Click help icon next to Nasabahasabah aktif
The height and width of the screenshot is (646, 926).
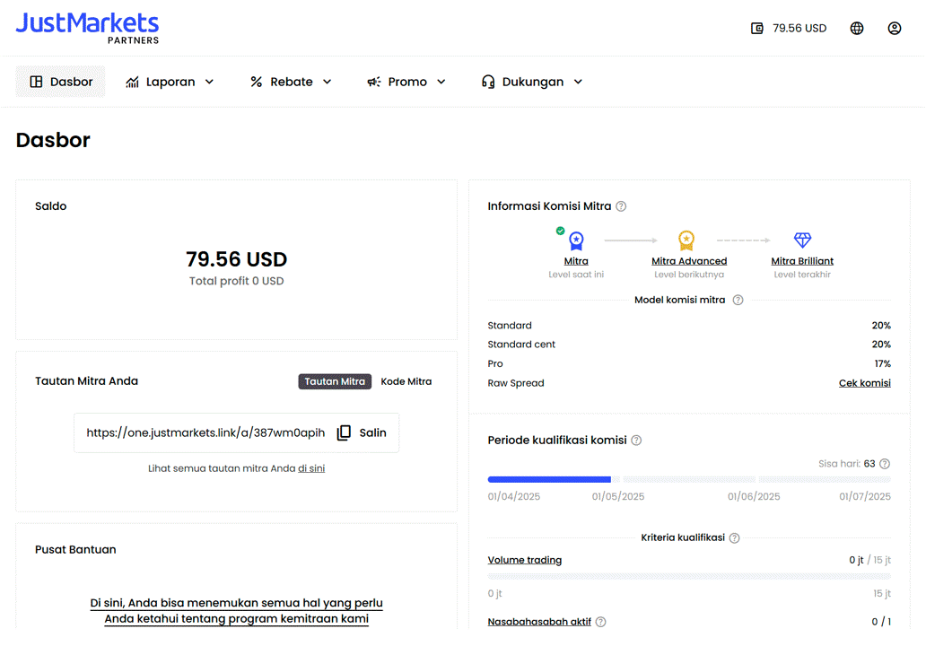pos(600,622)
